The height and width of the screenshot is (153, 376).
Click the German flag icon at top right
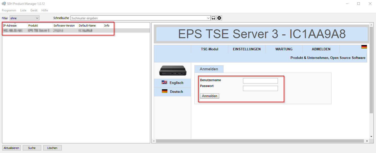tap(364, 47)
